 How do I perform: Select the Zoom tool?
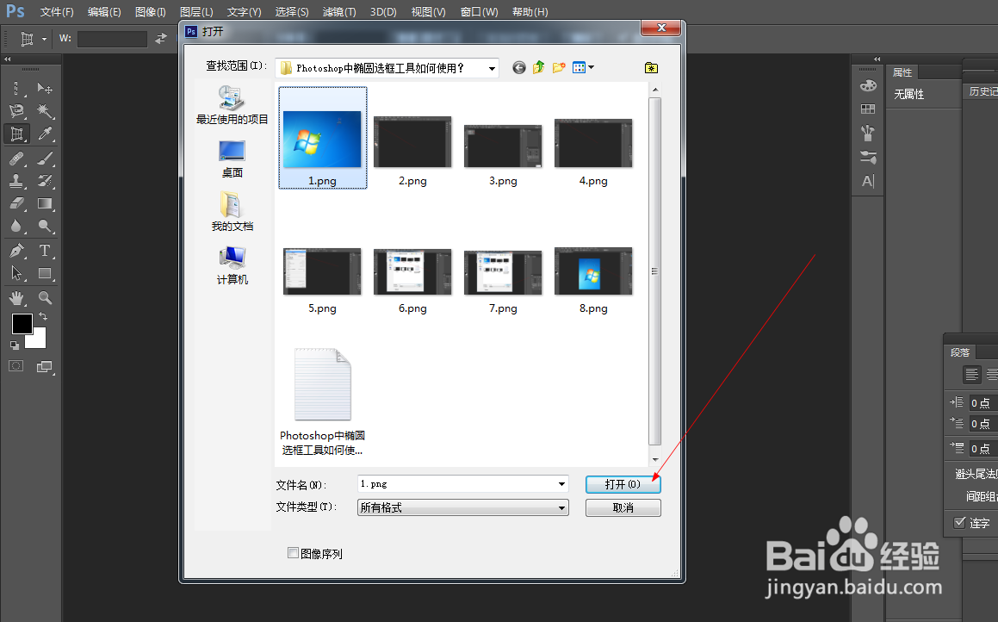(46, 298)
